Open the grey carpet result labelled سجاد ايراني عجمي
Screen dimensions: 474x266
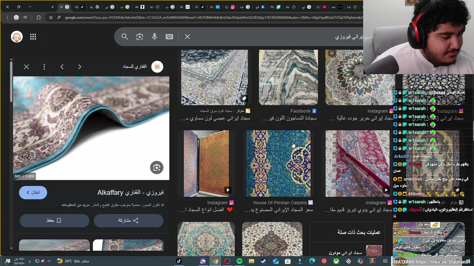pyautogui.click(x=214, y=78)
